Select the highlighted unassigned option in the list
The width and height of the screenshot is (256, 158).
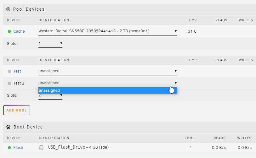(x=108, y=90)
